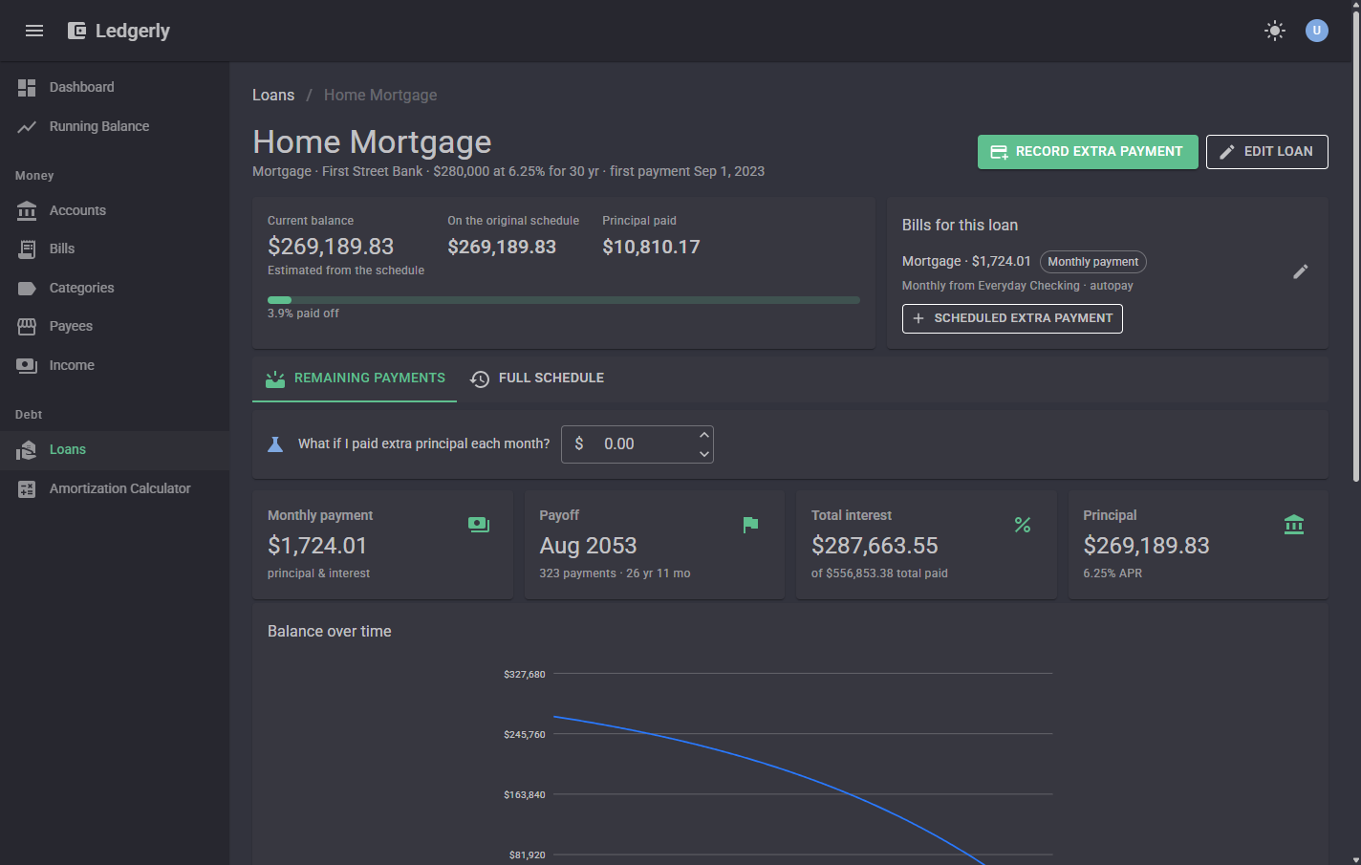Click the Payees storefront icon
Viewport: 1361px width, 865px height.
(27, 327)
